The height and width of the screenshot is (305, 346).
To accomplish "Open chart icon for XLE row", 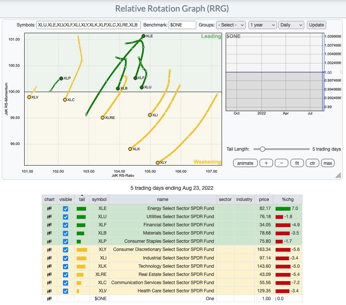I will pos(50,208).
